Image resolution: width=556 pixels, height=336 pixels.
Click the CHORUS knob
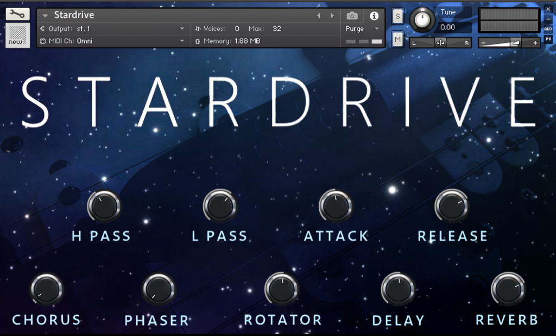coord(47,289)
